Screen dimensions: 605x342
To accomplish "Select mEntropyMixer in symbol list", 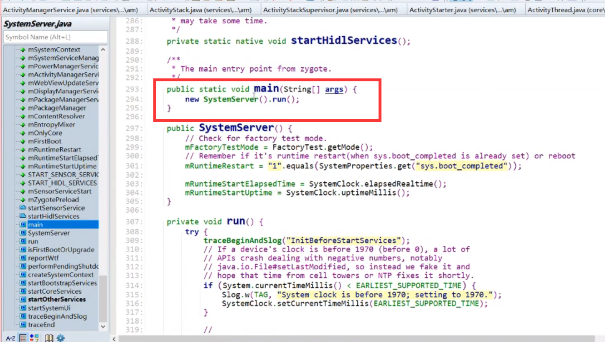I will pyautogui.click(x=51, y=125).
